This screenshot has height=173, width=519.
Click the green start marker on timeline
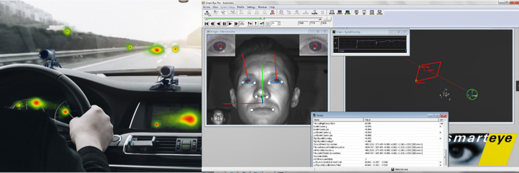(206, 19)
